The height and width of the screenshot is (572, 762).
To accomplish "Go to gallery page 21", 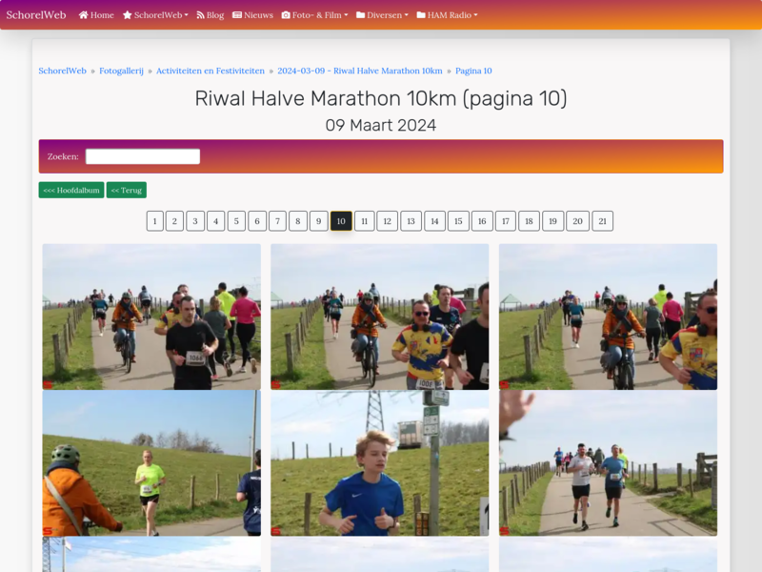I will (603, 221).
